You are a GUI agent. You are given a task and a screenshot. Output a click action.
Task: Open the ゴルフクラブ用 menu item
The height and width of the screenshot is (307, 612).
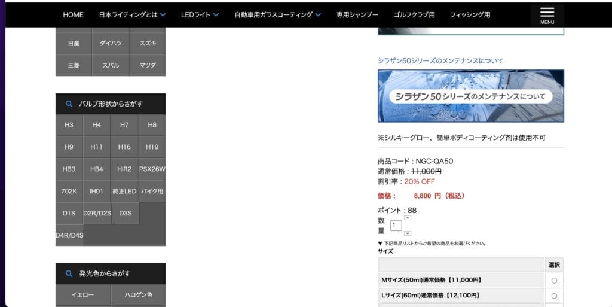point(414,15)
